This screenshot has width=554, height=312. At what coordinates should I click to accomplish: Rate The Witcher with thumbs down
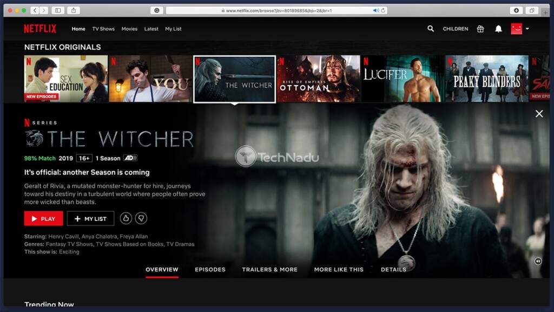(141, 218)
